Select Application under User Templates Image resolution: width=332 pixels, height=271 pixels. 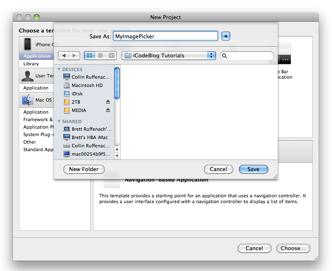pos(36,88)
